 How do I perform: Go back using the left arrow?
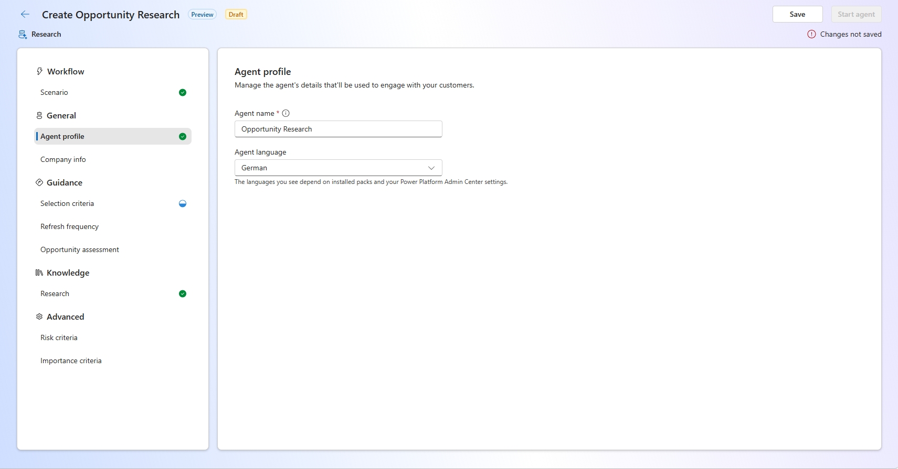tap(25, 15)
